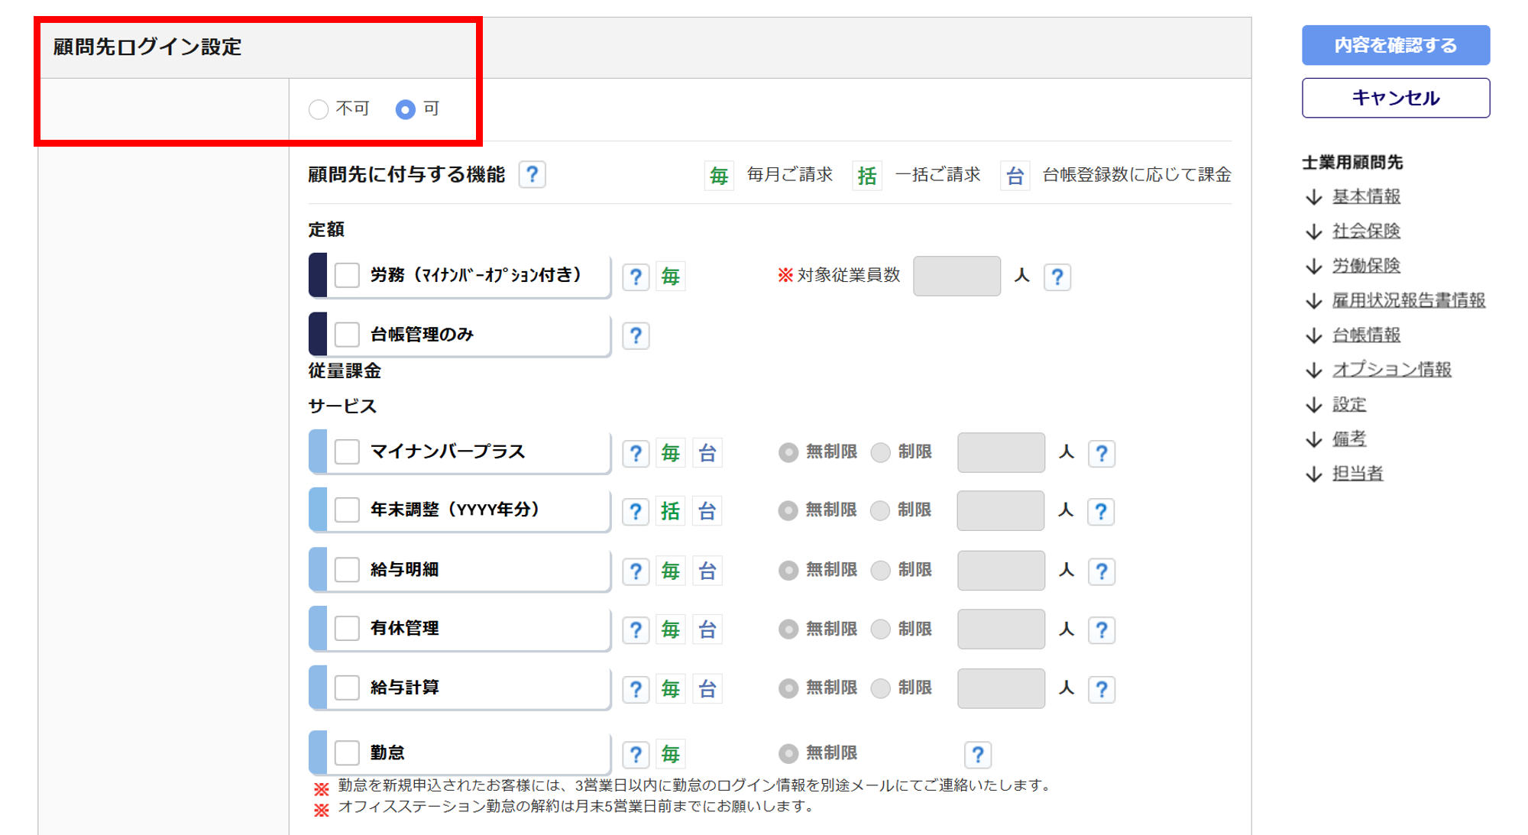Go to オプション情報 section link

pos(1391,370)
